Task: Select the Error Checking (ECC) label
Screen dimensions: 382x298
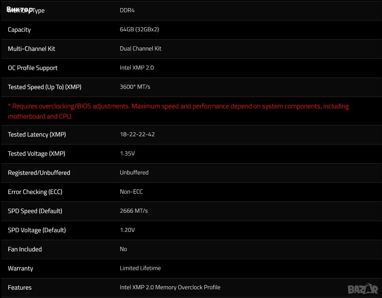Action: [x=35, y=192]
